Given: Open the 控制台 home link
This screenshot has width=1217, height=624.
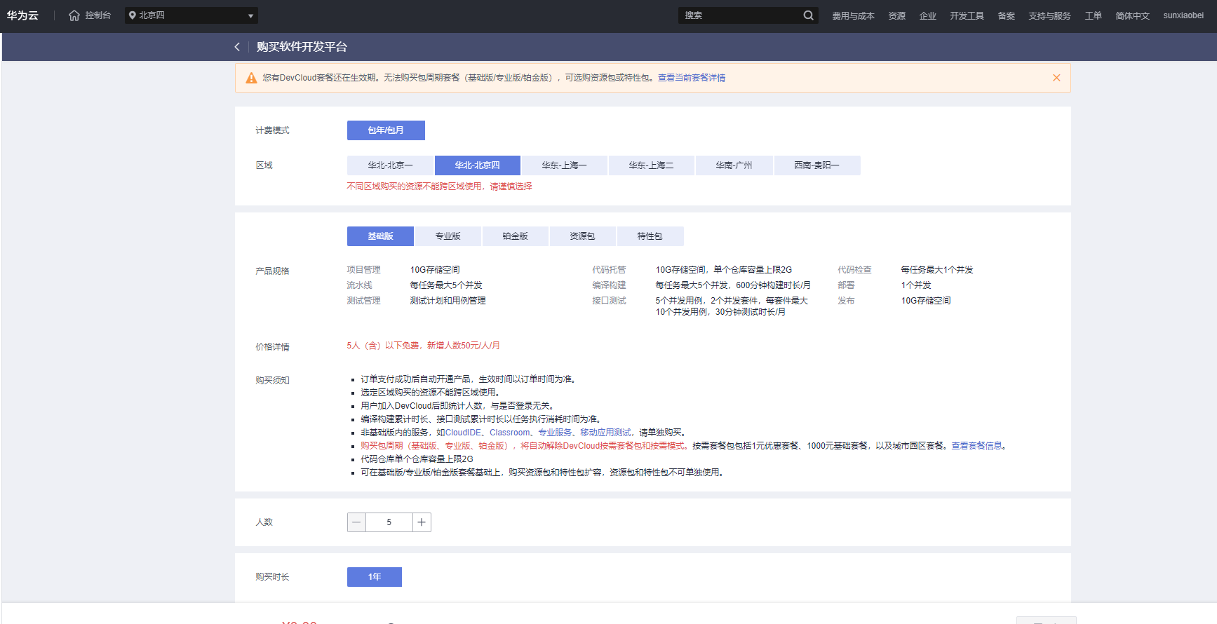Looking at the screenshot, I should (90, 15).
